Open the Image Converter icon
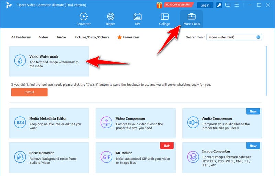275x176 pixels. click(x=193, y=157)
